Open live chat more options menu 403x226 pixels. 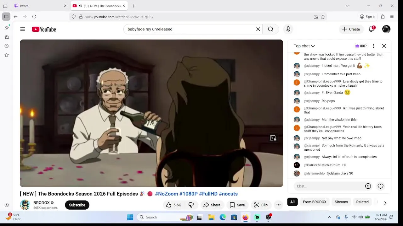[x=373, y=46]
